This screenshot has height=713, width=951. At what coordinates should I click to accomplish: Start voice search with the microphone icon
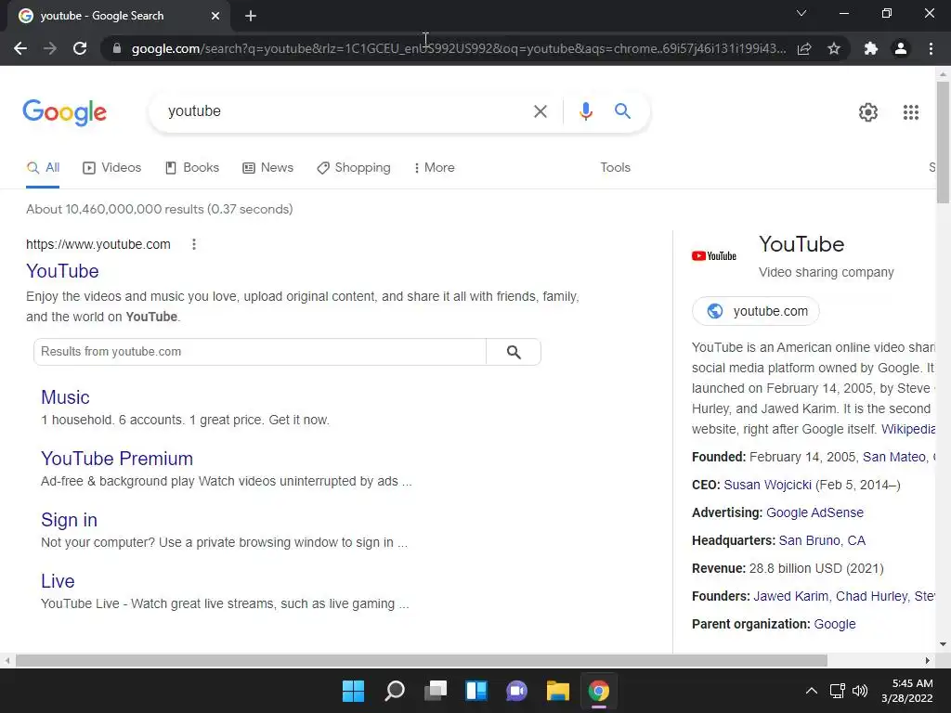click(x=585, y=111)
